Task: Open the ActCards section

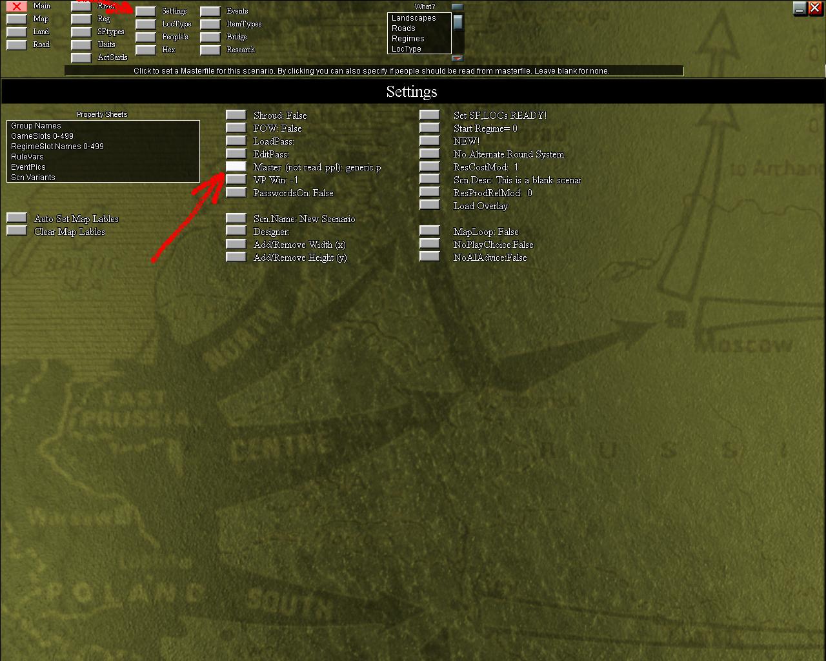Action: coord(81,58)
